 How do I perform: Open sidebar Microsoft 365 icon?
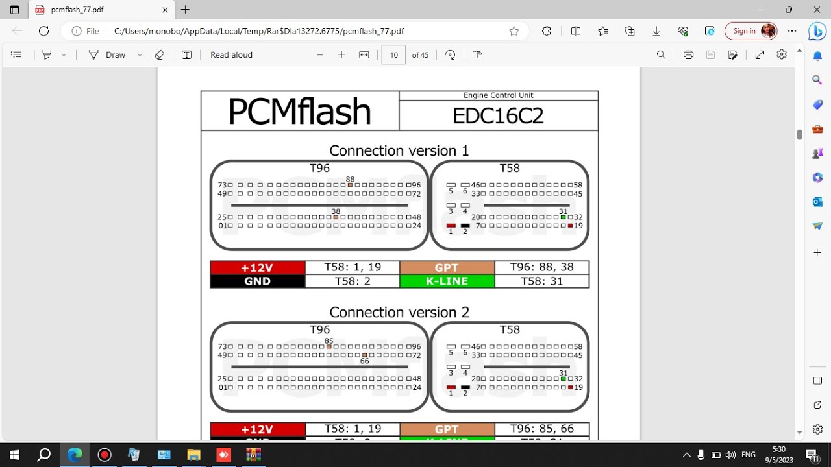pyautogui.click(x=817, y=178)
